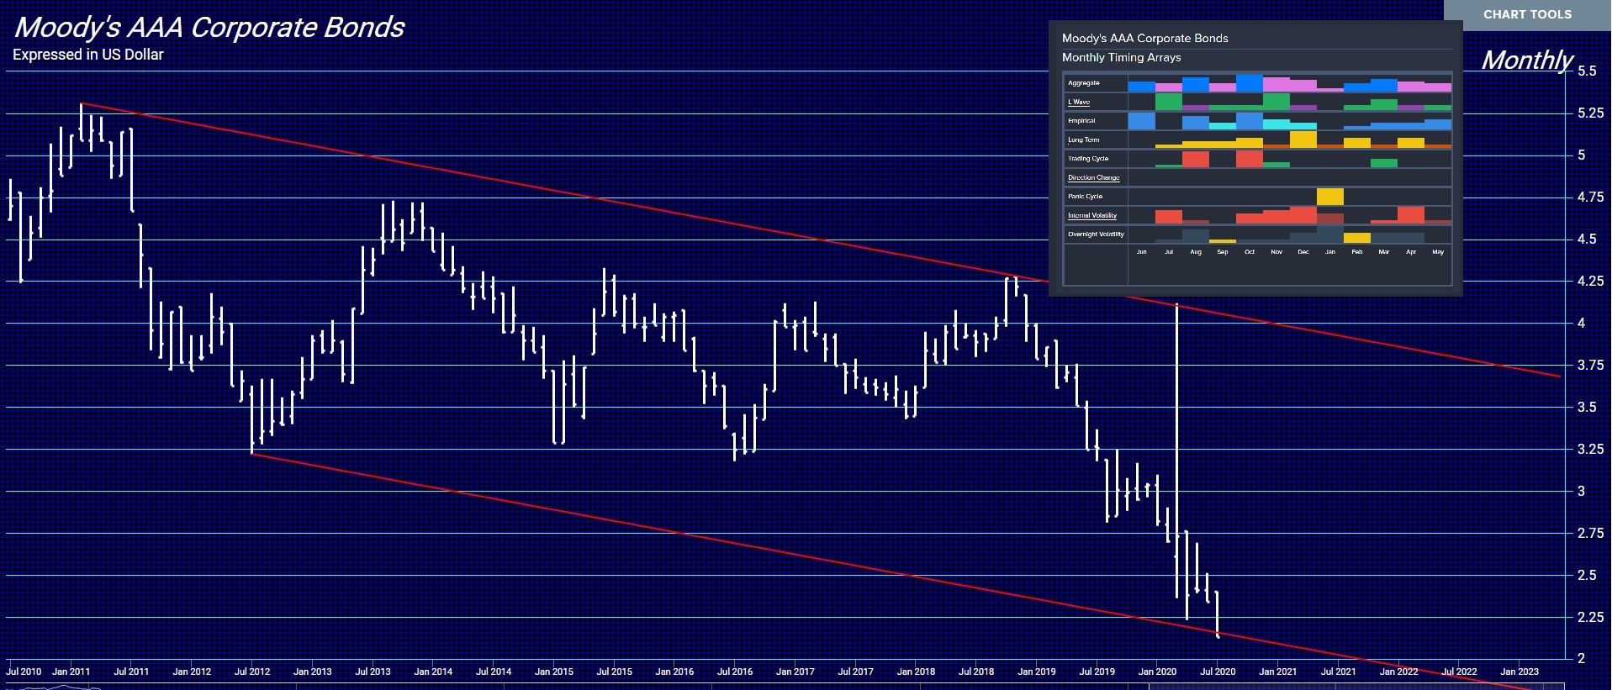The image size is (1612, 690).
Task: Click the green Trading Cycle bar for Mar
Action: tap(1383, 163)
